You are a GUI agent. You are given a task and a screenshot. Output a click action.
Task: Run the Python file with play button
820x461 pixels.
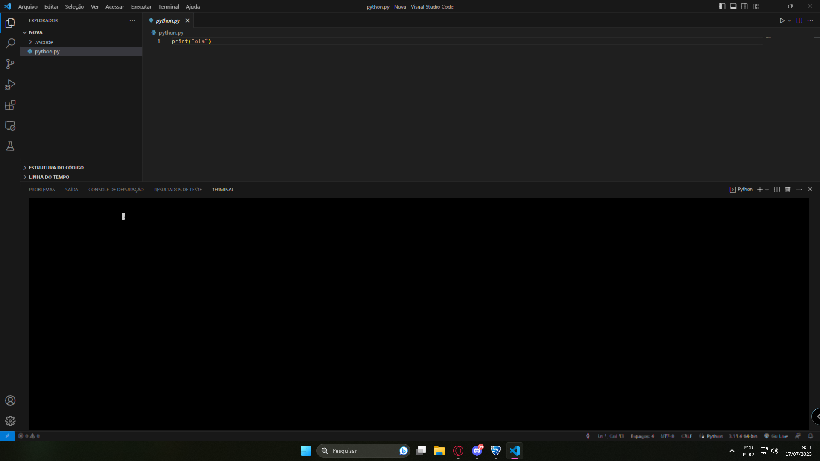click(782, 20)
